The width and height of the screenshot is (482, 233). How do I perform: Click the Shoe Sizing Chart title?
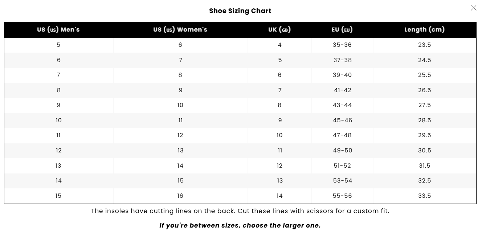tap(240, 11)
